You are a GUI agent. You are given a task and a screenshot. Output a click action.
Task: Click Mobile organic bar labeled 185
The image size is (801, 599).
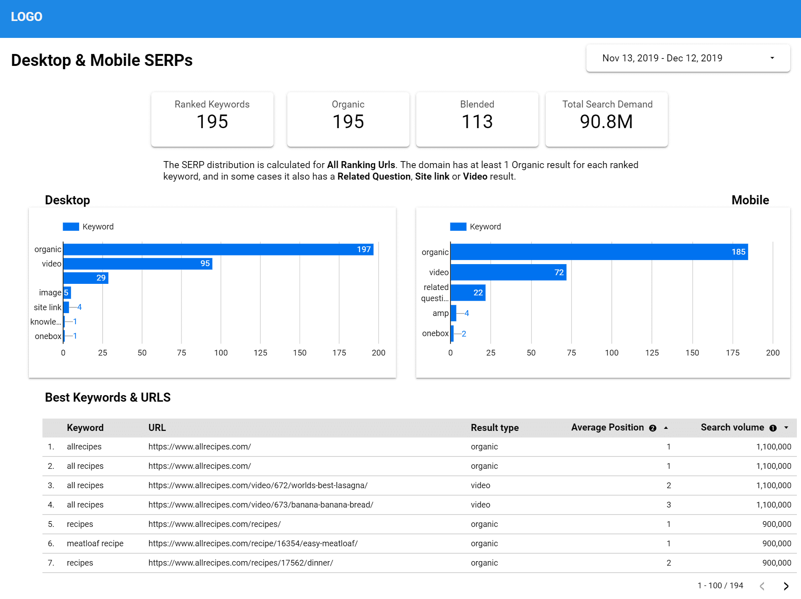coord(600,252)
